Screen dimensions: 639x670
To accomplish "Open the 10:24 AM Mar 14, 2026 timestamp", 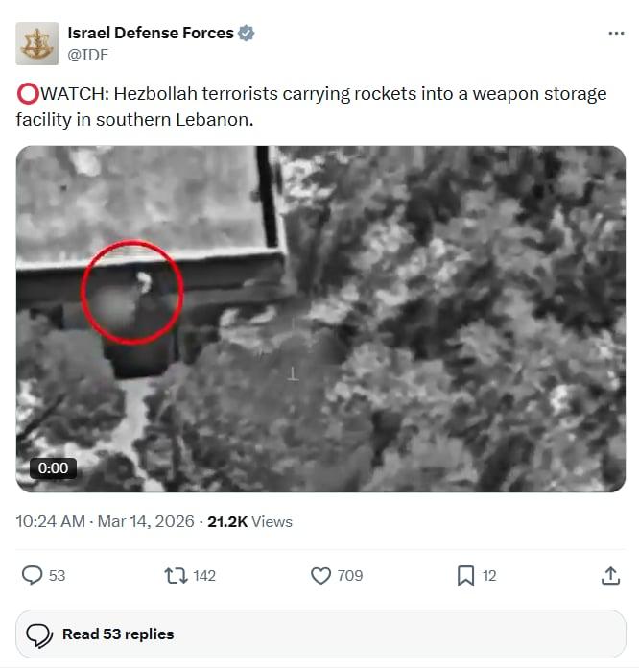I will point(106,522).
